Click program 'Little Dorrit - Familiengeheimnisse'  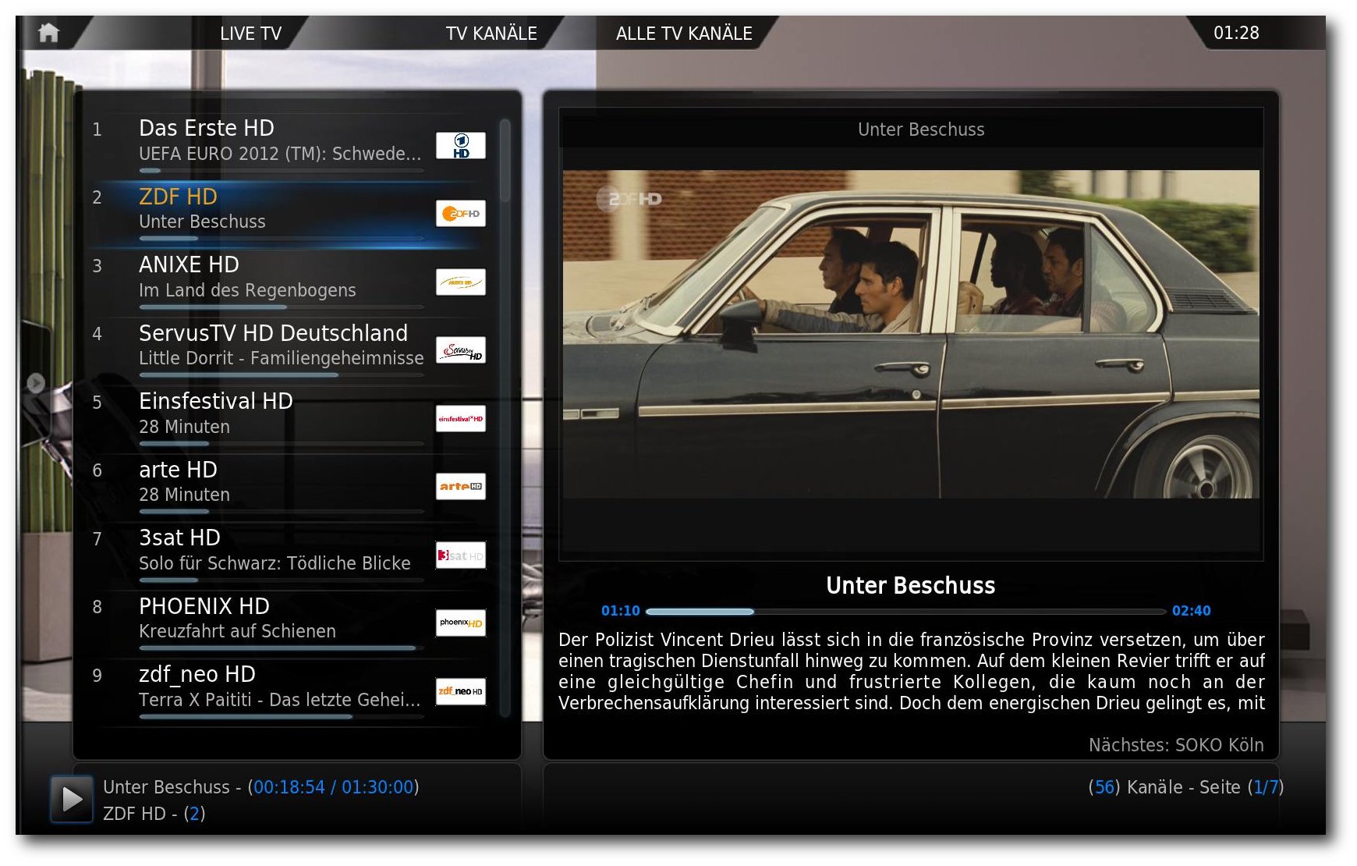point(282,358)
